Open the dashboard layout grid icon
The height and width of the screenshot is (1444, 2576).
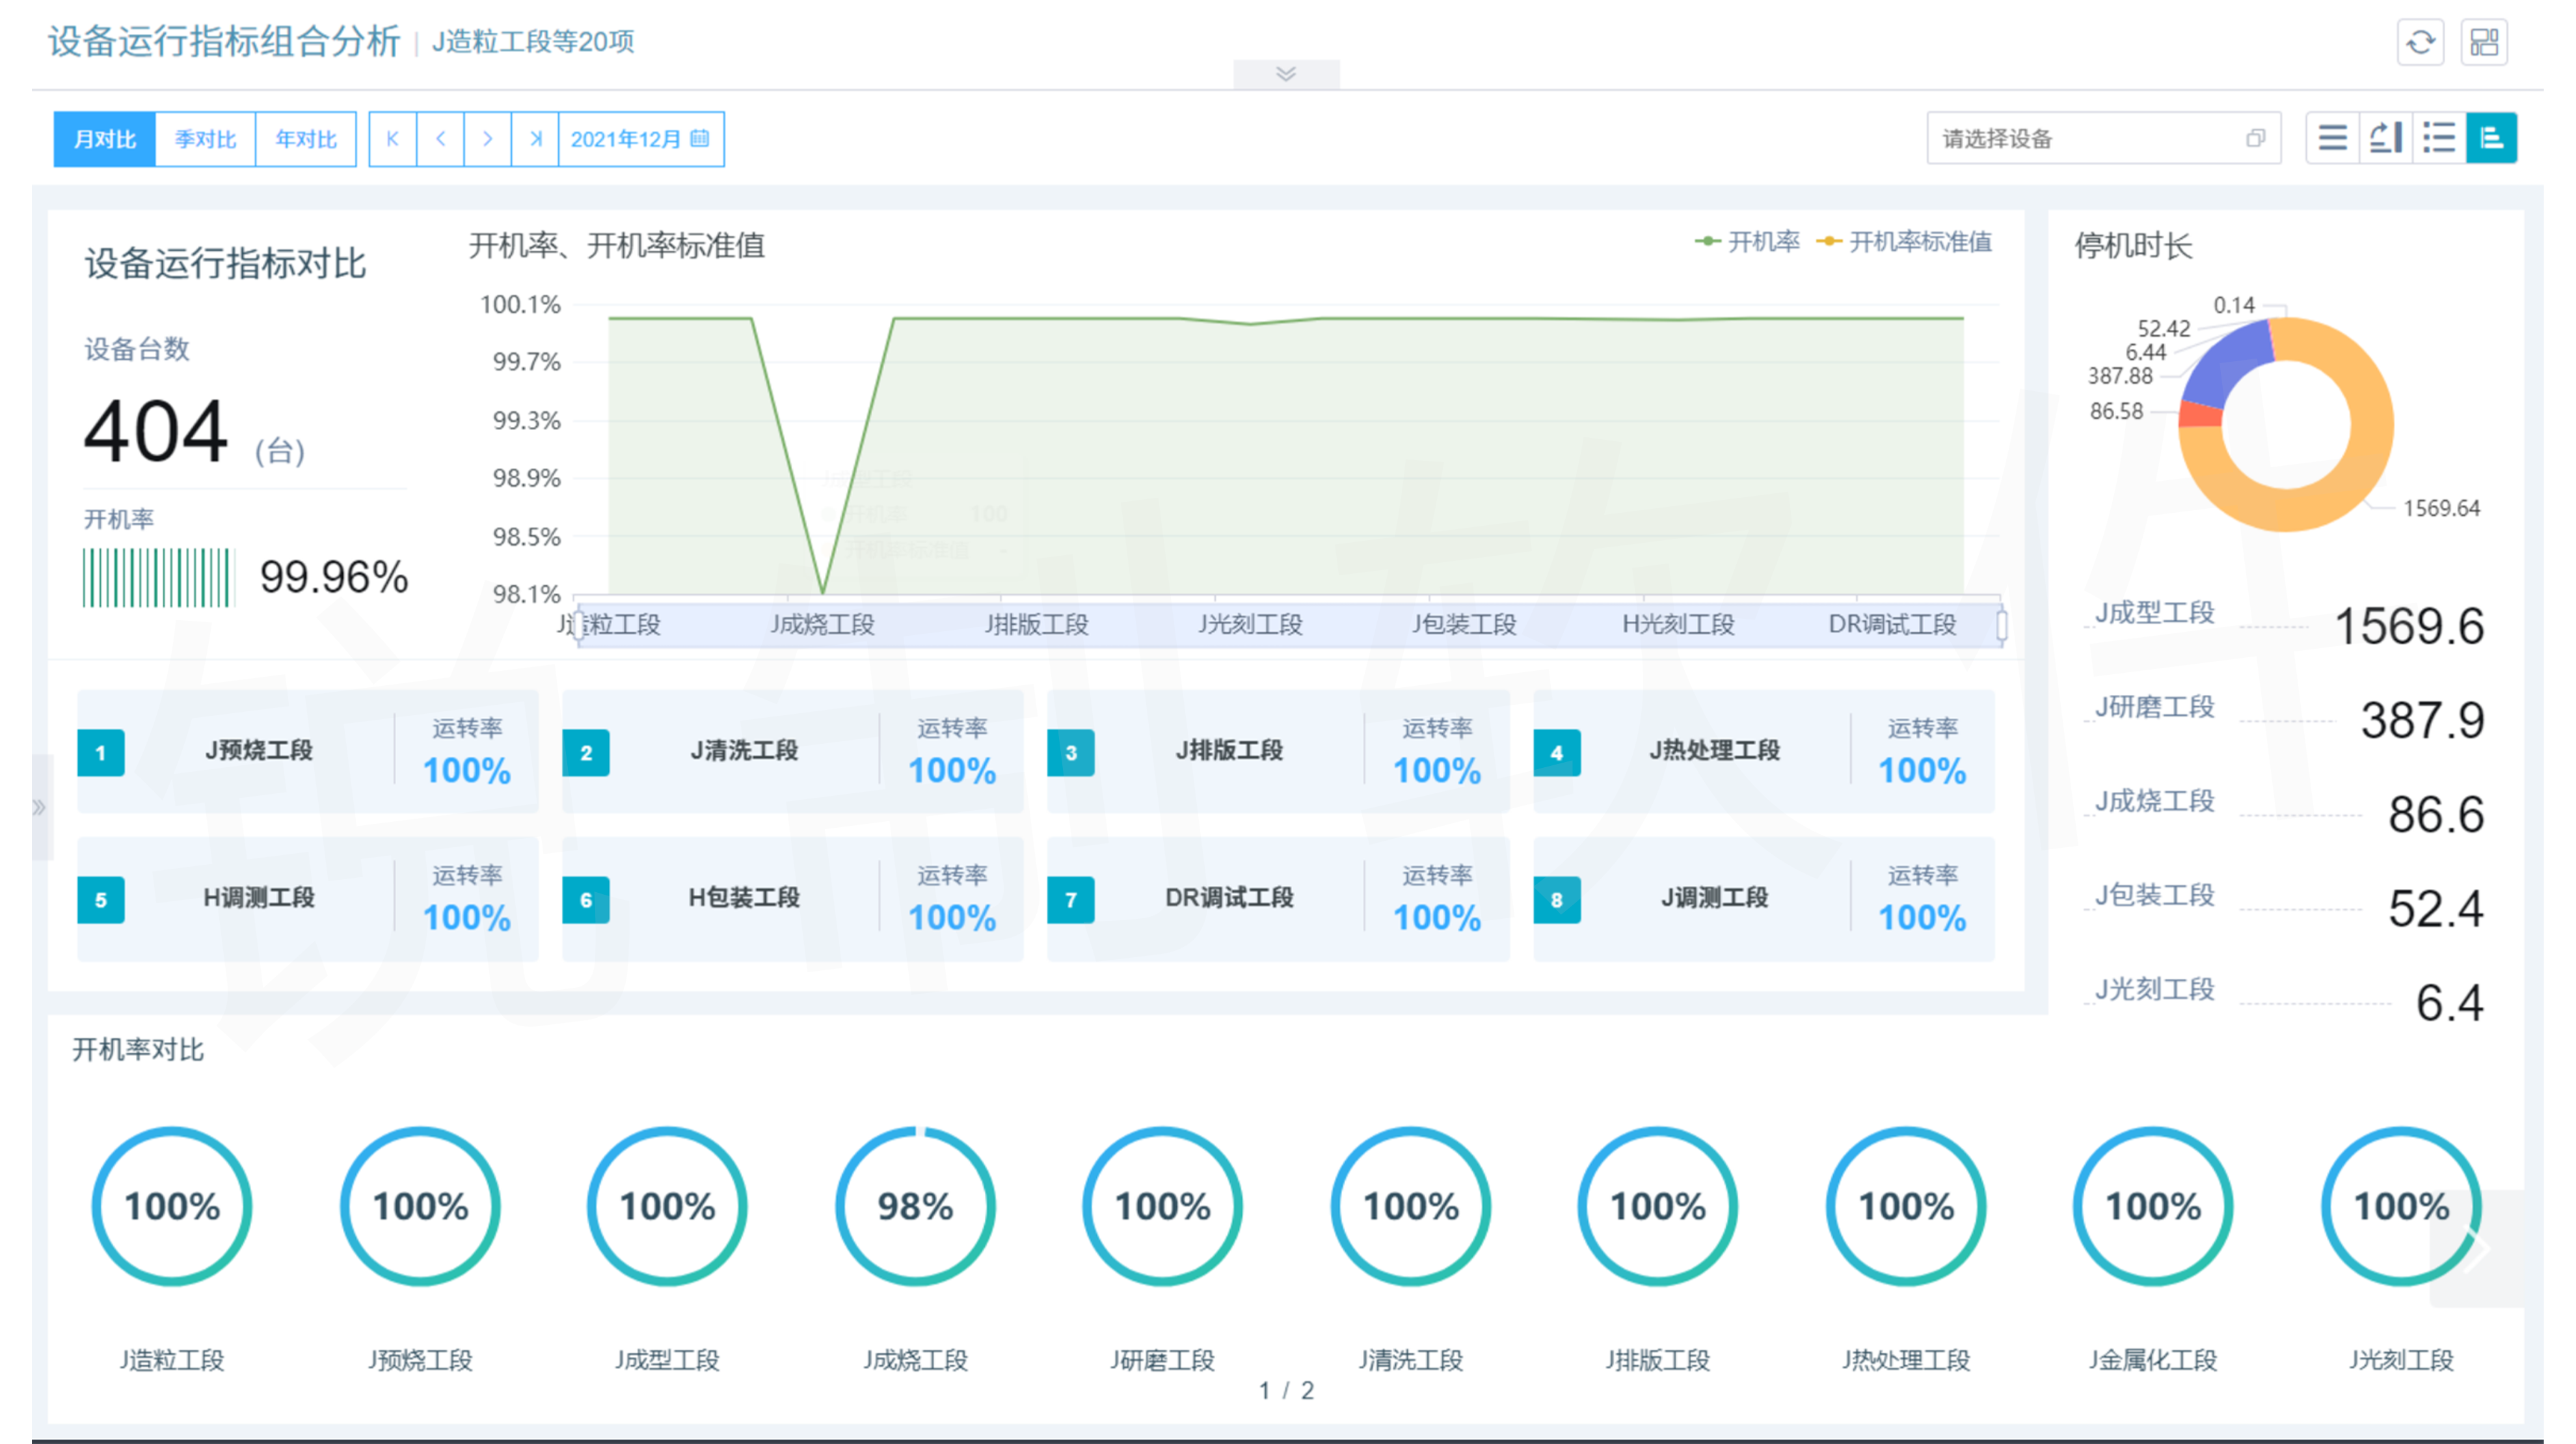(2484, 43)
